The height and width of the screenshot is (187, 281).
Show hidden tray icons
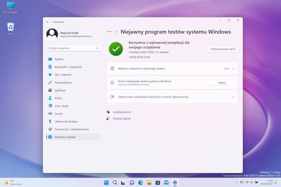(237, 182)
